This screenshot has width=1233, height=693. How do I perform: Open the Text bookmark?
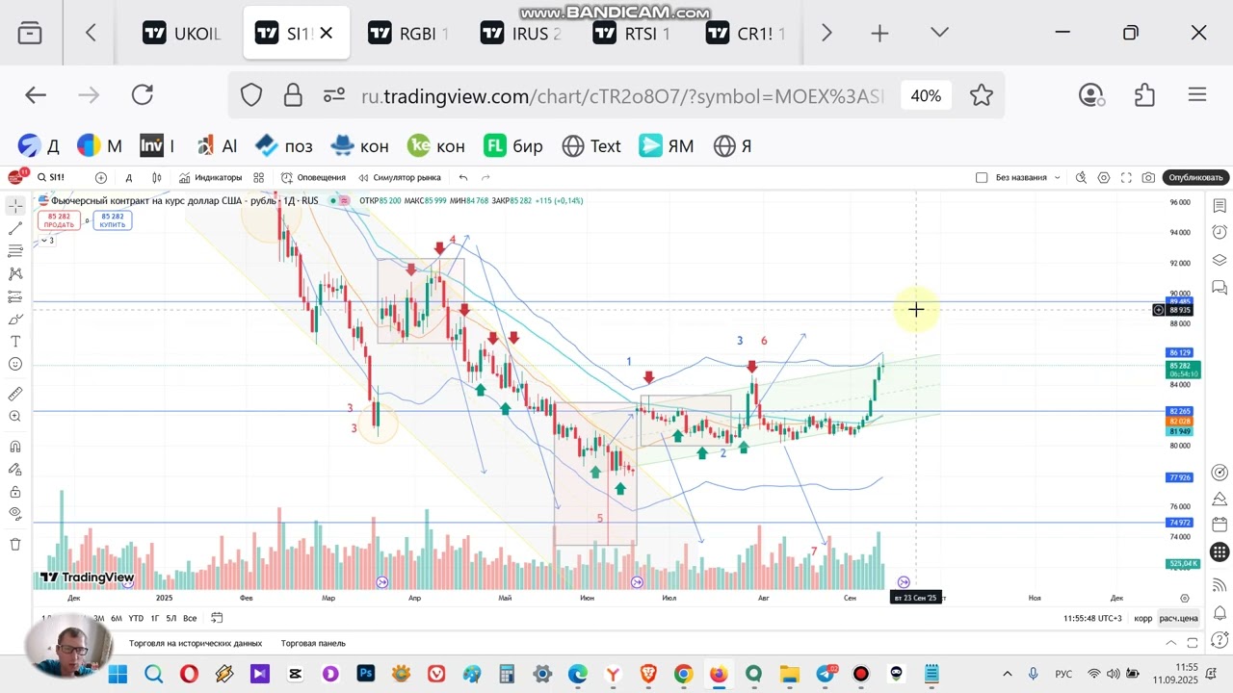[x=592, y=146]
